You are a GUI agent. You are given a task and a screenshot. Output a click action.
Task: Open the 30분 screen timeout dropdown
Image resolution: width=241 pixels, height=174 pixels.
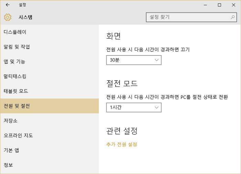pyautogui.click(x=134, y=60)
